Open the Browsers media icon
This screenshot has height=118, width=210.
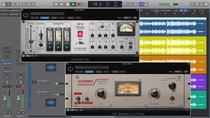[206, 4]
